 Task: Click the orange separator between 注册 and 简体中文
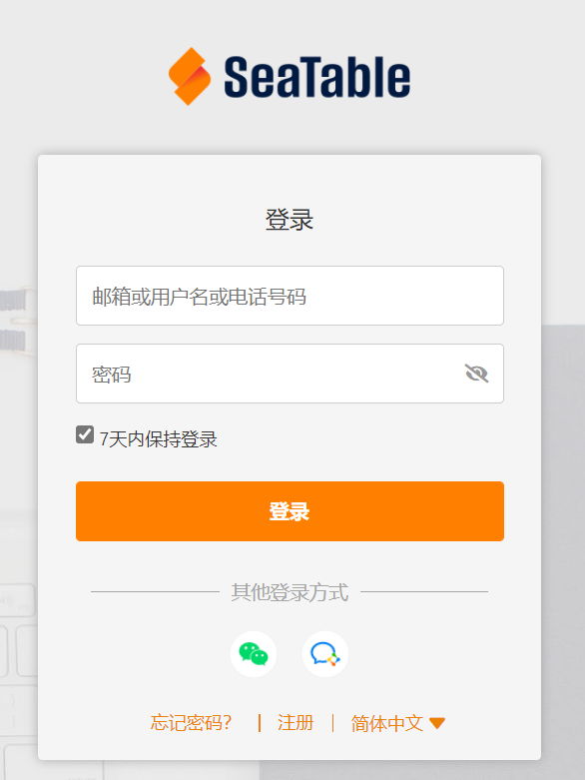(x=332, y=723)
